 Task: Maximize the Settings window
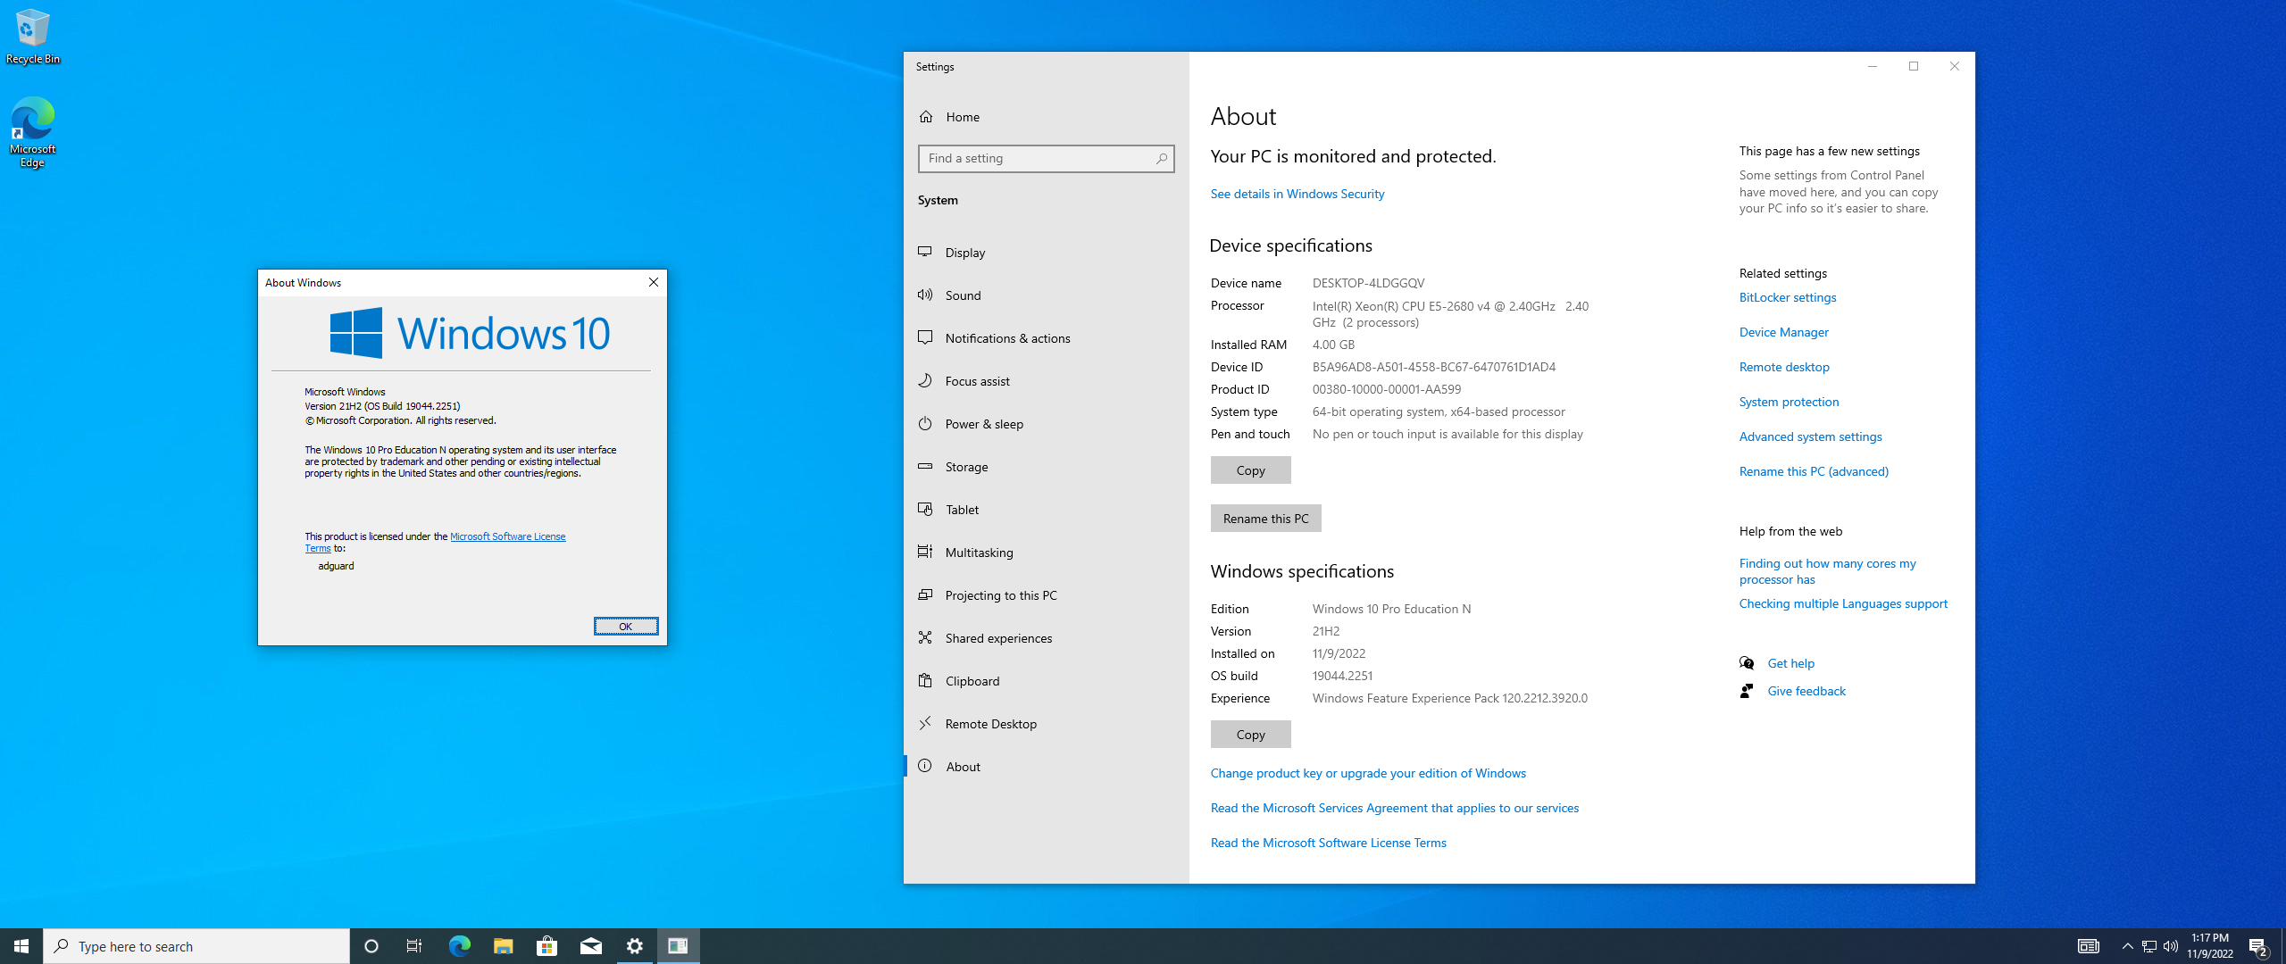tap(1914, 66)
